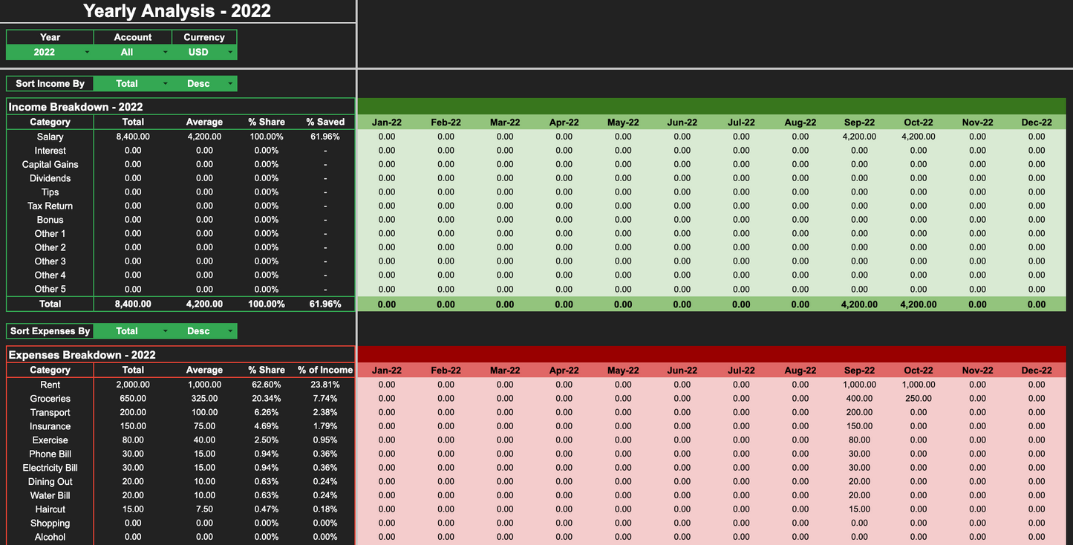This screenshot has width=1073, height=545.
Task: Click the Expenses Breakdown - 2022 header
Action: [82, 354]
